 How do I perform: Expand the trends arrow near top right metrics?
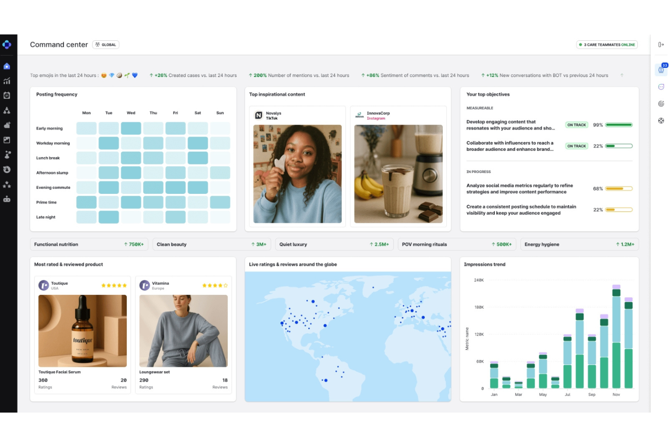coord(623,75)
